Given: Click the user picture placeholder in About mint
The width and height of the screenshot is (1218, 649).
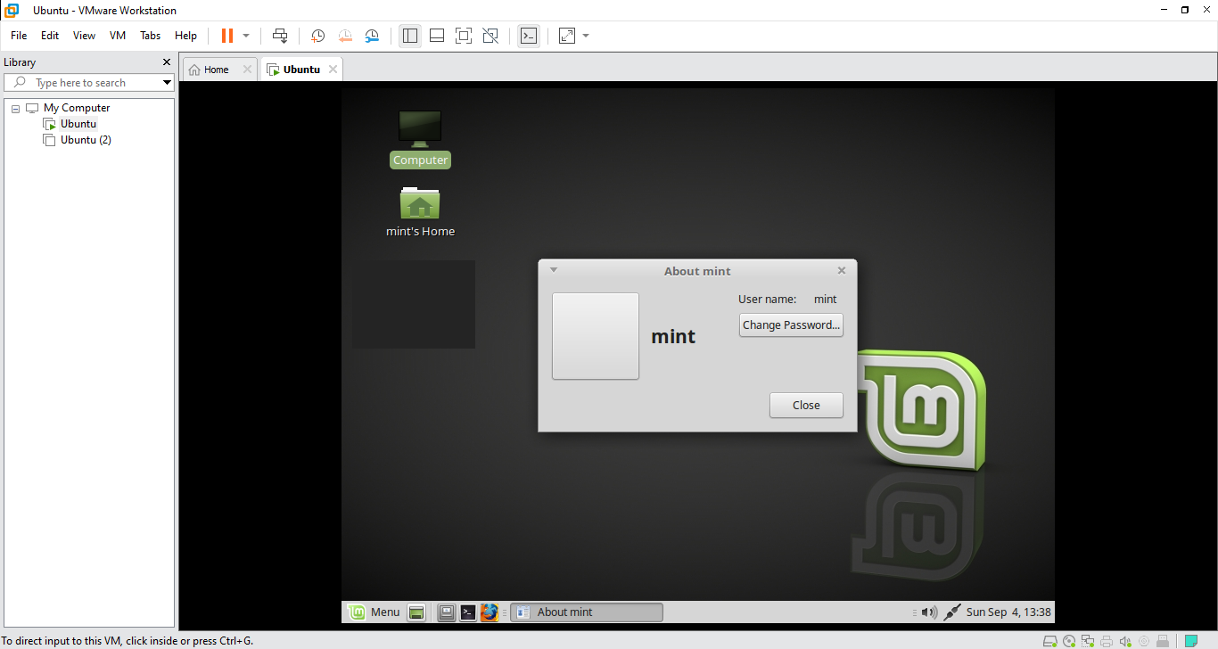Looking at the screenshot, I should (x=596, y=336).
